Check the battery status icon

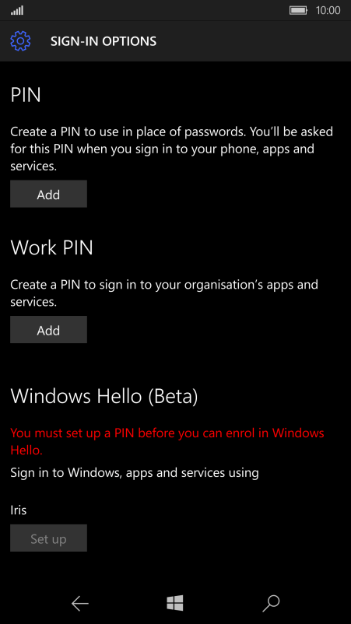coord(299,10)
